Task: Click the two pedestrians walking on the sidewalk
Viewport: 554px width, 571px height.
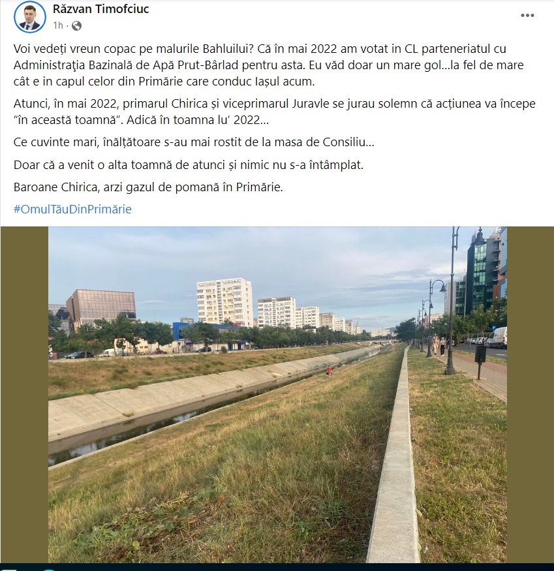Action: (x=439, y=345)
